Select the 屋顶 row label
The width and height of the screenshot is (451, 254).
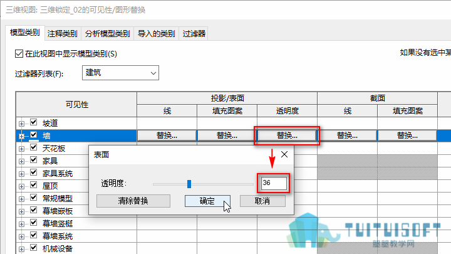50,186
